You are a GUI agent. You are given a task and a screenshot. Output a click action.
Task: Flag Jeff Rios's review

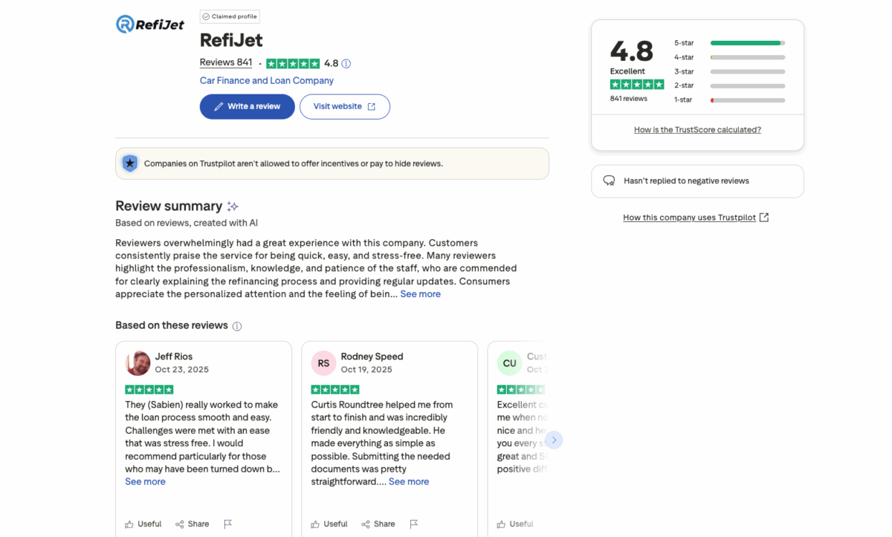[x=228, y=524]
